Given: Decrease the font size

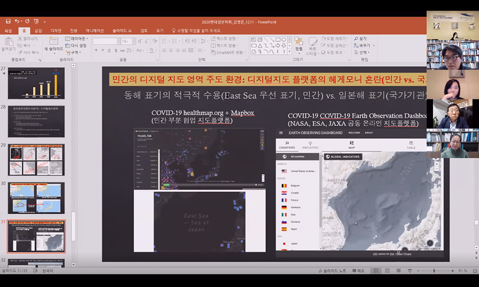Looking at the screenshot, I should (x=146, y=41).
